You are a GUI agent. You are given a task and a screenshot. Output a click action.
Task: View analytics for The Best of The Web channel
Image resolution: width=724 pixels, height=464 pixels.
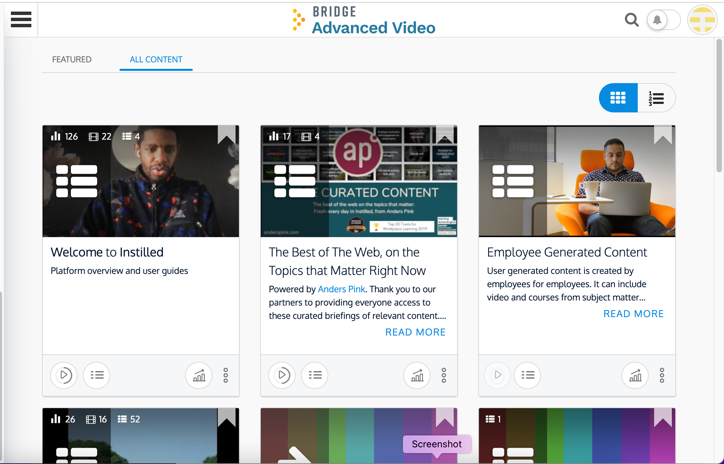click(417, 375)
